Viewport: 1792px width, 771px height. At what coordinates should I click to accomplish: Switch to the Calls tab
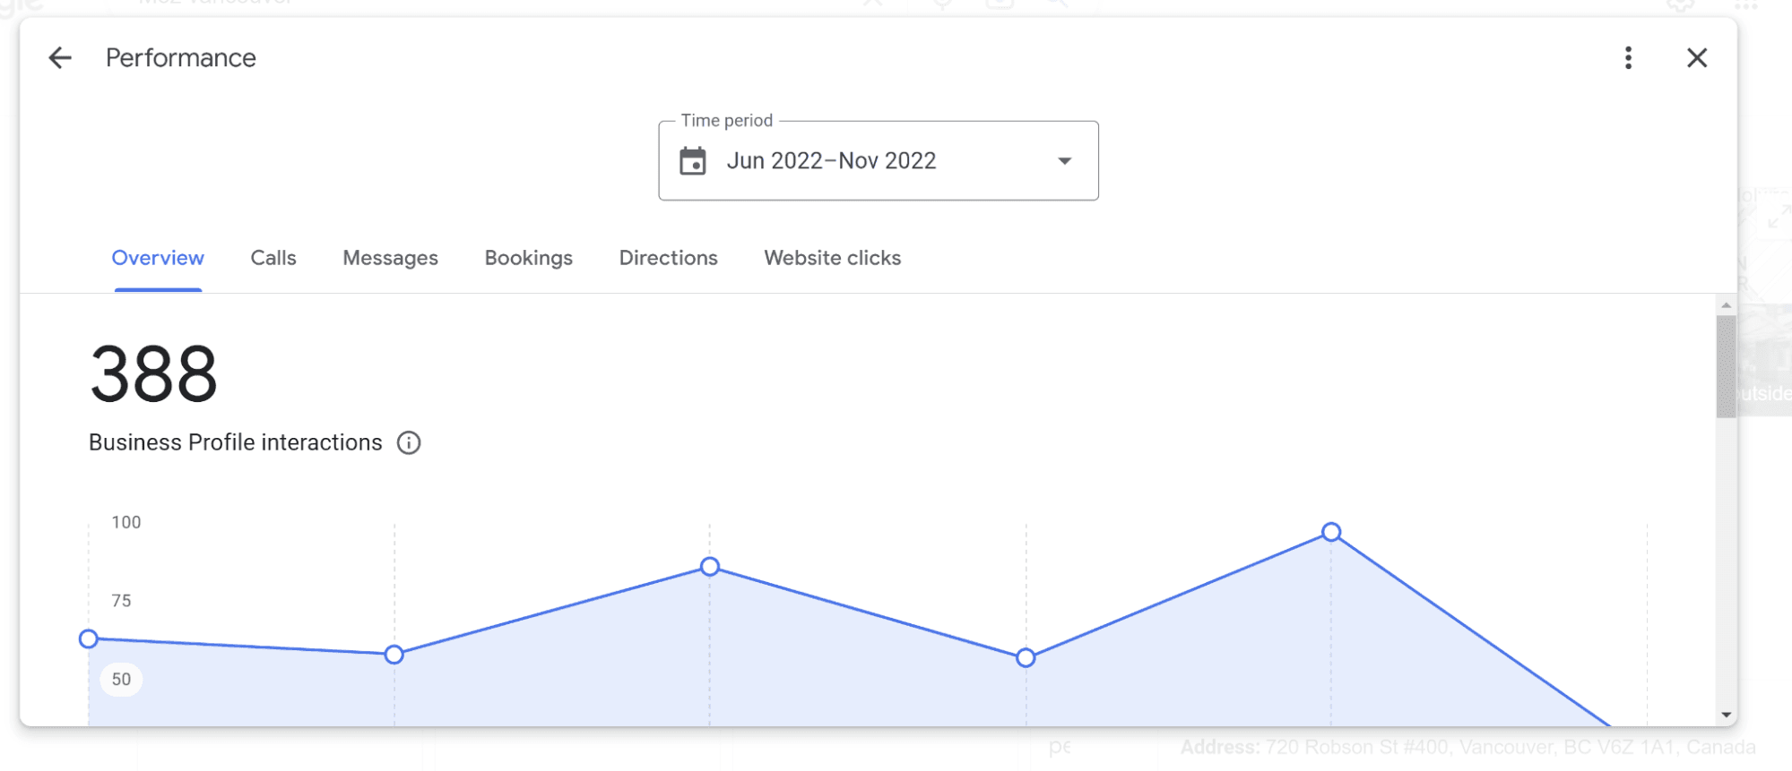(x=273, y=258)
